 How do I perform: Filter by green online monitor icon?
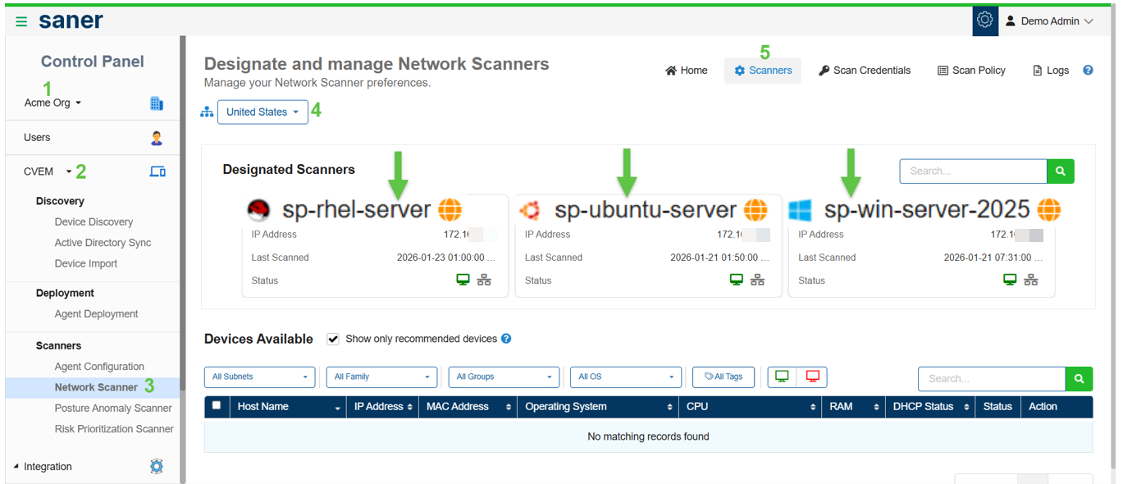[783, 377]
